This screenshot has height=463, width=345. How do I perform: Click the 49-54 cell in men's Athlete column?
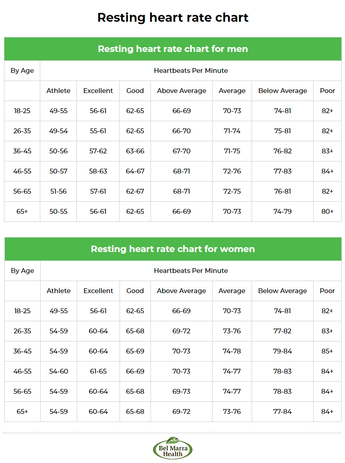[x=58, y=131]
